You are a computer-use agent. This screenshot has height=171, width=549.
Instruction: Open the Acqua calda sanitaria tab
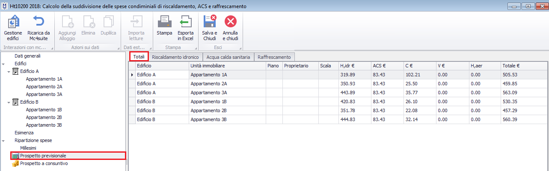(228, 57)
